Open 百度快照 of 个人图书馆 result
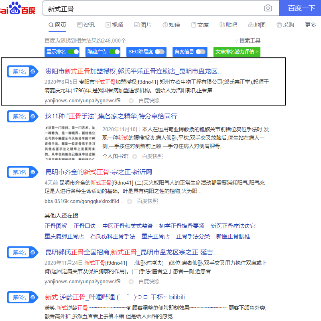This screenshot has height=321, width=321. click(x=152, y=156)
